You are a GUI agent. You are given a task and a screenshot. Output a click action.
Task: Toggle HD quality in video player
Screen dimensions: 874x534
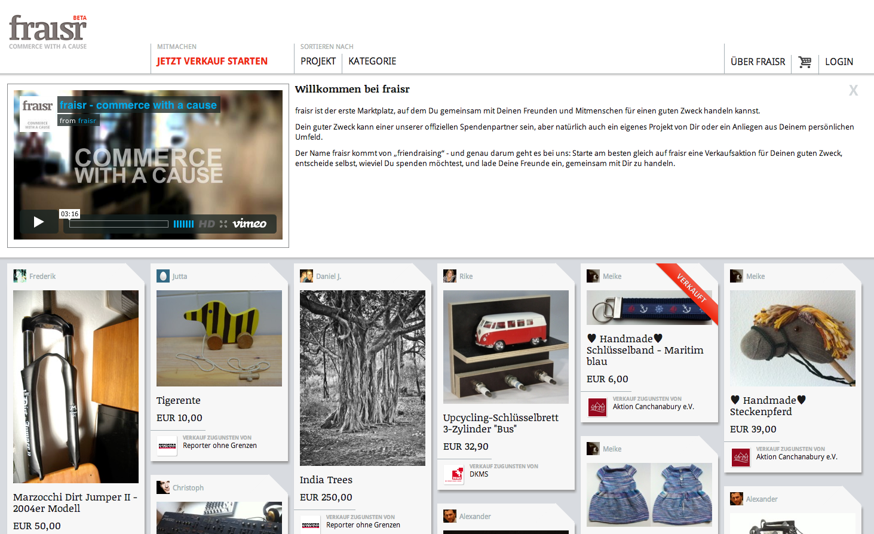(207, 224)
